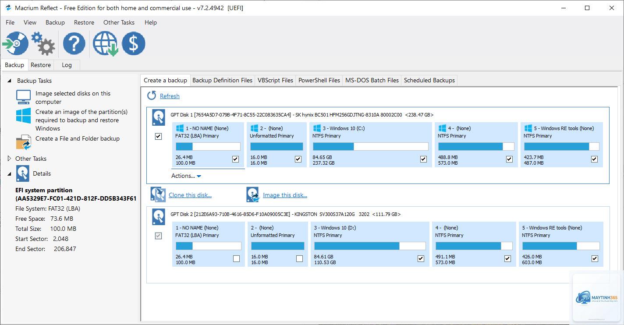Image resolution: width=624 pixels, height=325 pixels.
Task: Click the GPT Disk 1 drive icon
Action: pos(158,118)
